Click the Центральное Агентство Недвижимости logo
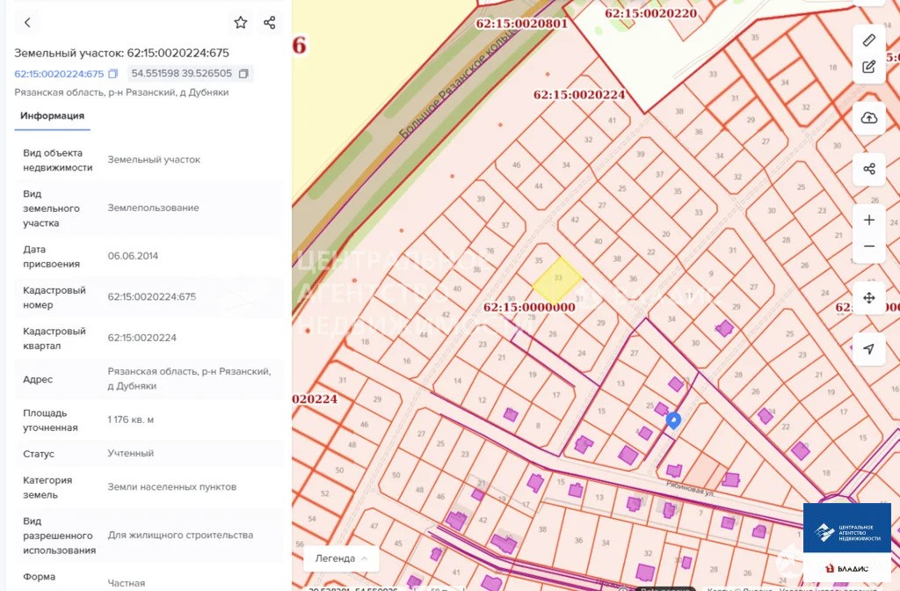The height and width of the screenshot is (591, 900). tap(846, 532)
